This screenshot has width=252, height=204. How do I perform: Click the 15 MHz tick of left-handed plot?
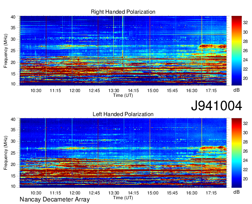click(13, 176)
